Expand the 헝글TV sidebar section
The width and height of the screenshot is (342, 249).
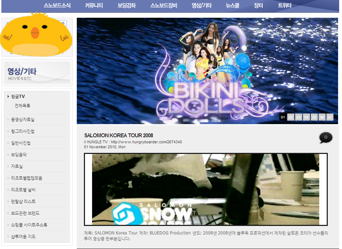coord(18,96)
